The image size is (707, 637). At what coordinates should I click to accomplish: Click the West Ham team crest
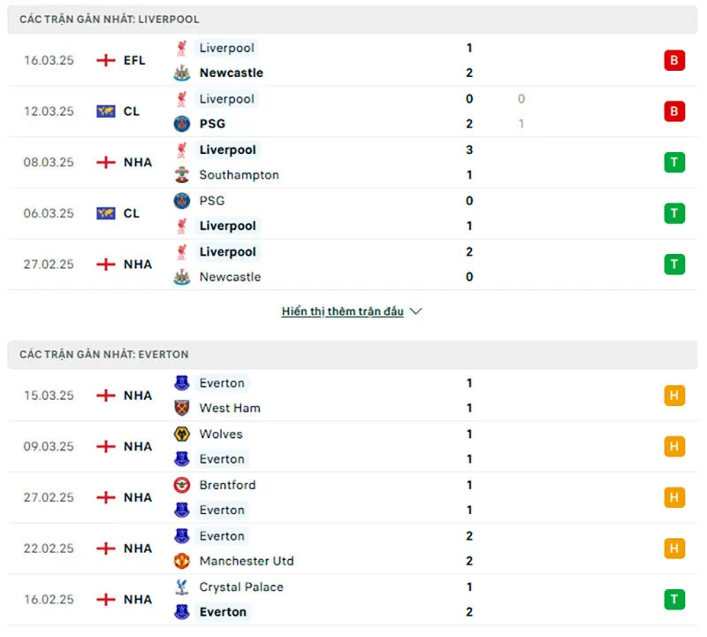click(182, 408)
